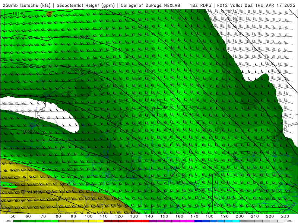Click the 'College of DuPage NEXLAB' label
The image size is (298, 223).
[x=150, y=6]
